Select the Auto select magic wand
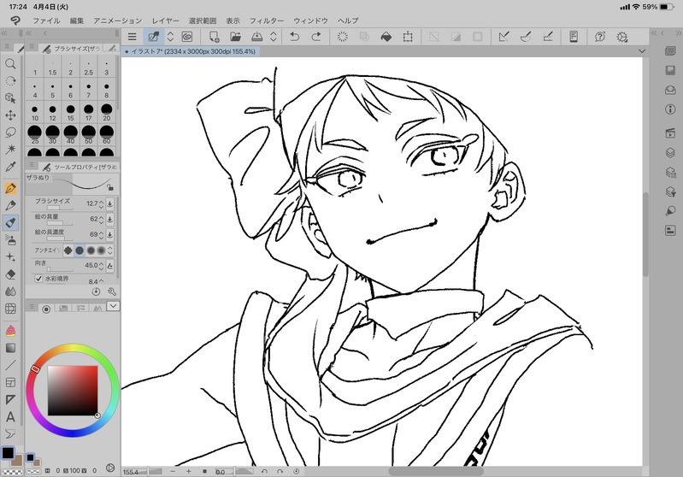This screenshot has width=683, height=477. [10, 149]
